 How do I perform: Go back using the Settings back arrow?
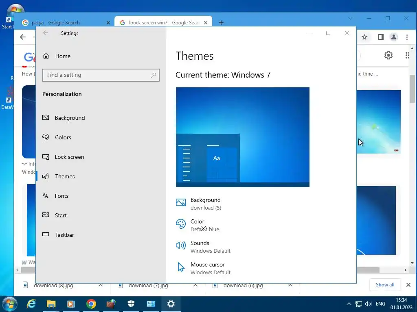pos(46,33)
